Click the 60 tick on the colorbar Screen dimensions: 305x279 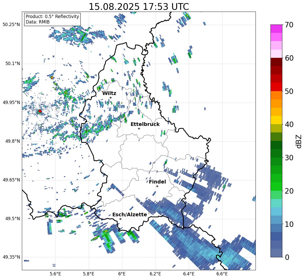click(x=289, y=58)
